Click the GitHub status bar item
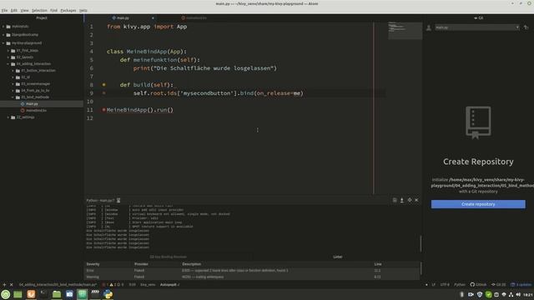The image size is (534, 300). (x=478, y=285)
